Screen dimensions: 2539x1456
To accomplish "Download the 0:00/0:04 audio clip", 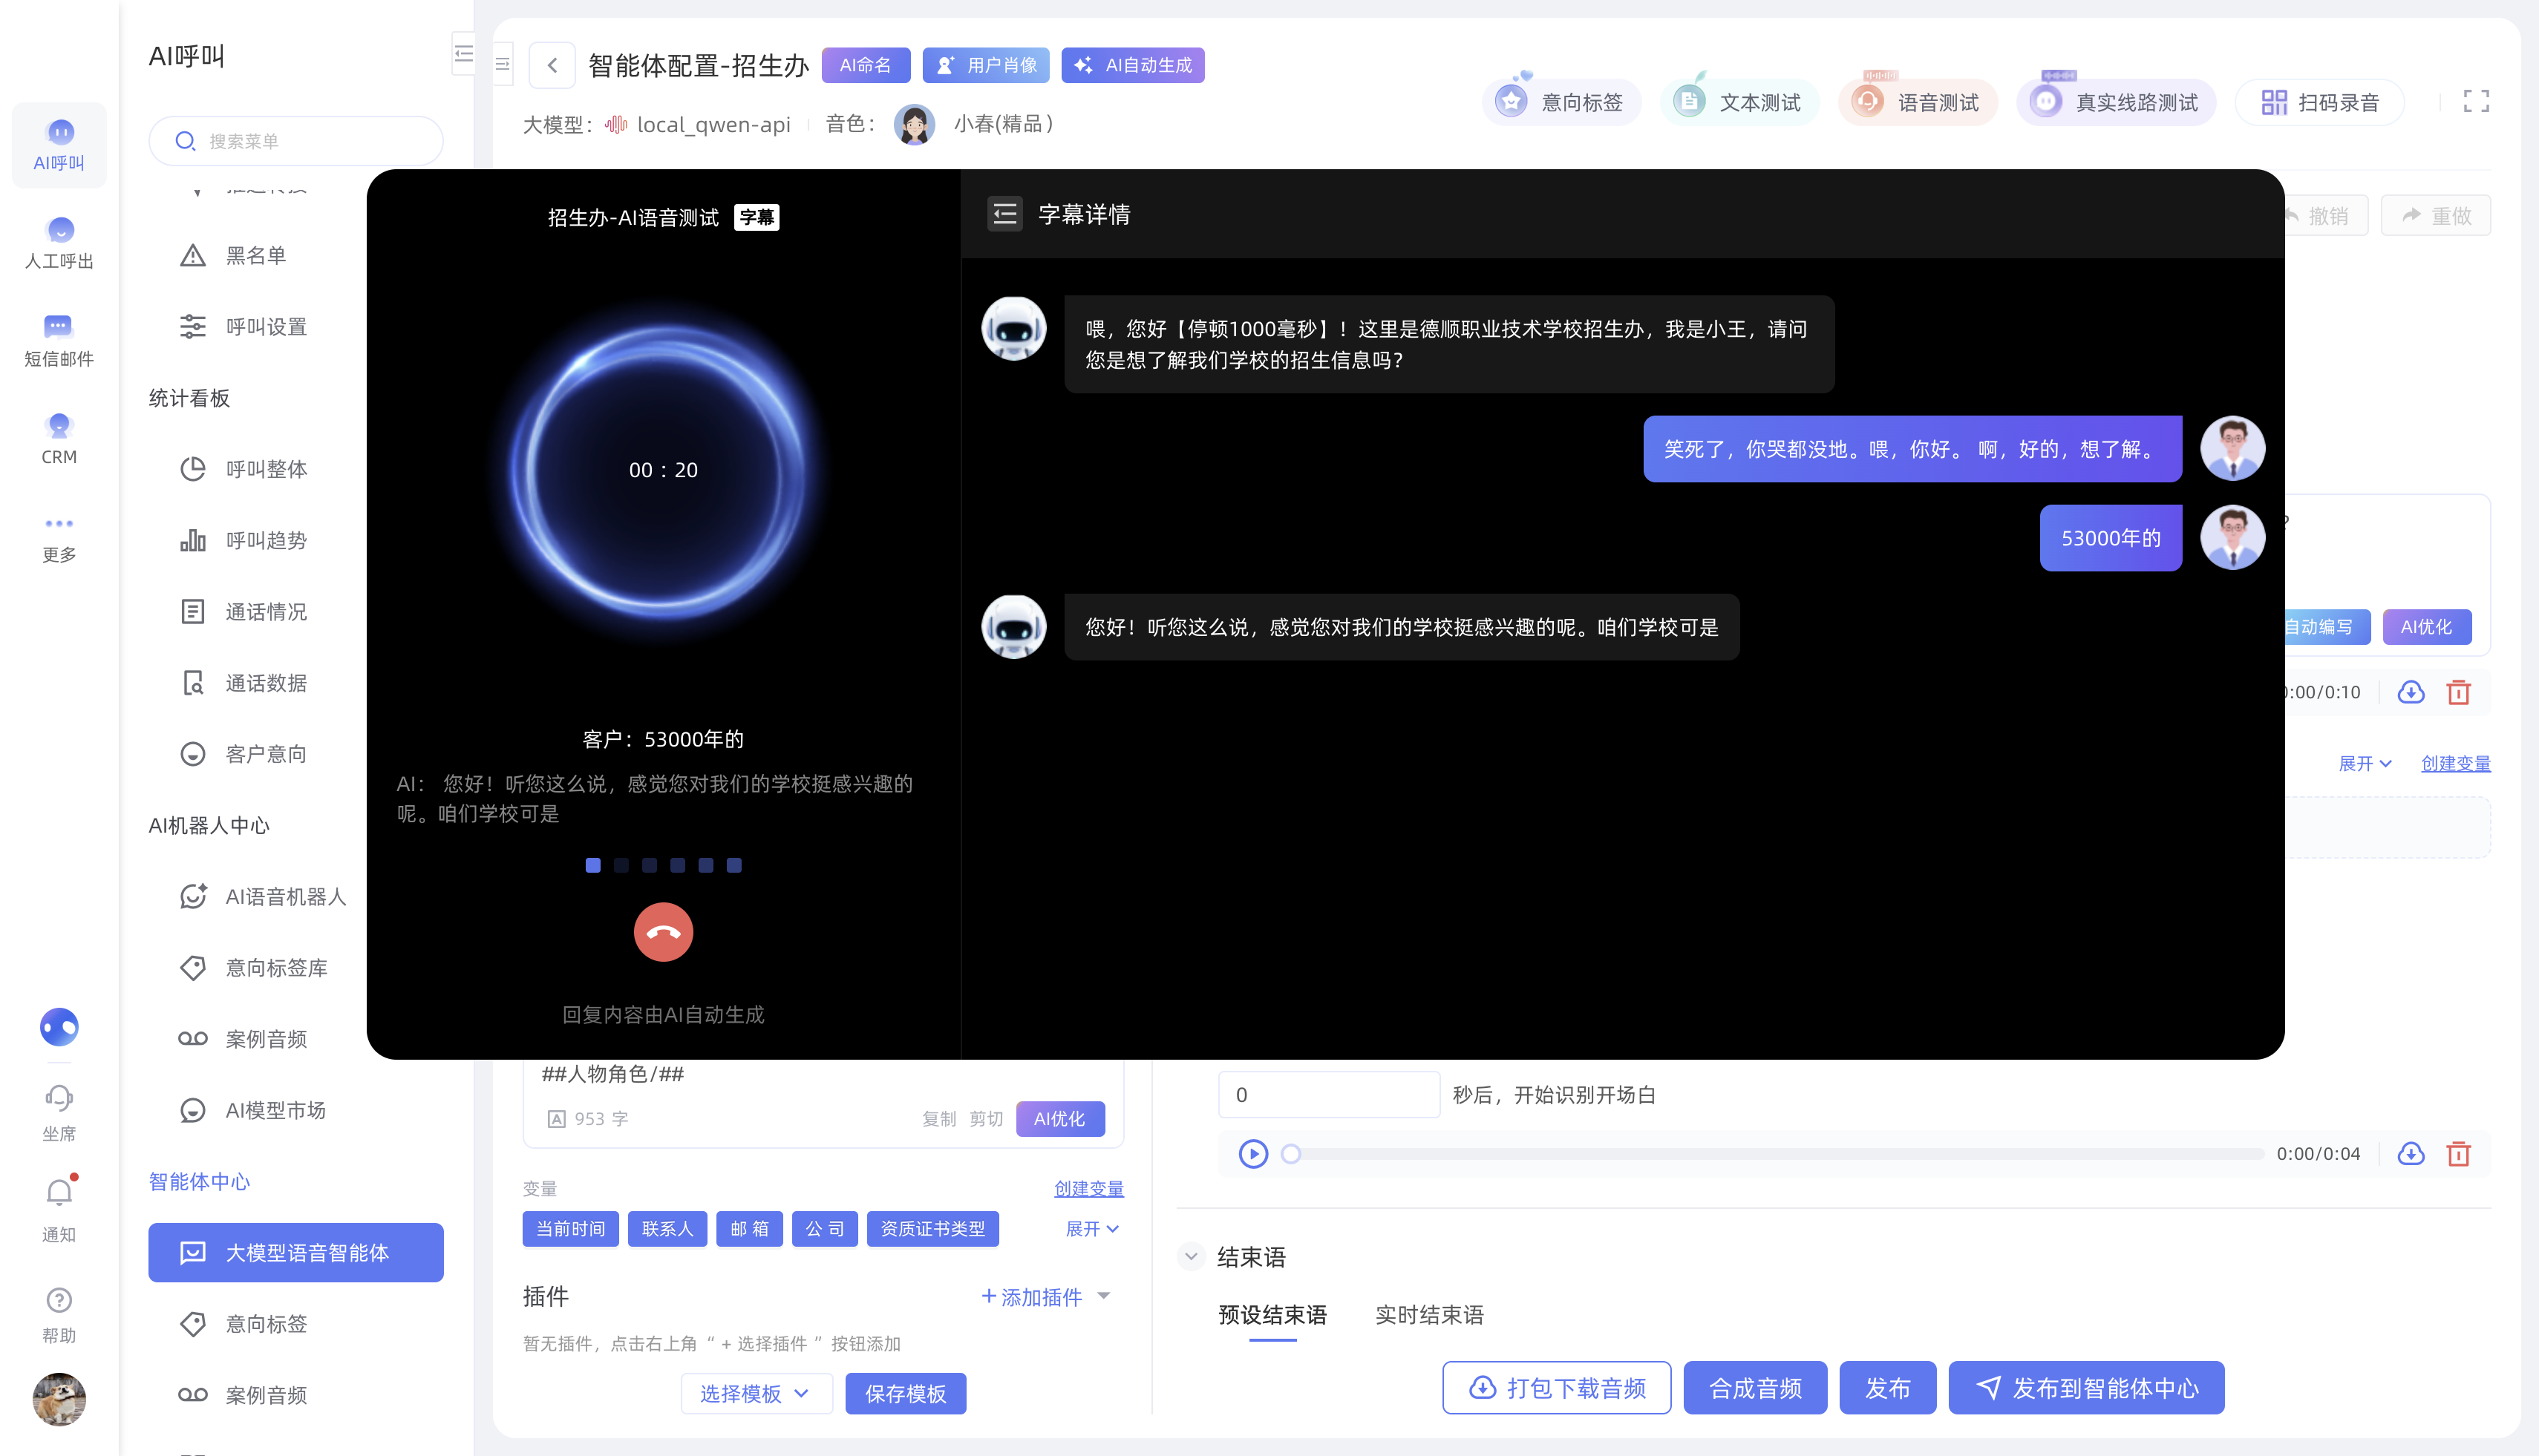I will [2411, 1154].
